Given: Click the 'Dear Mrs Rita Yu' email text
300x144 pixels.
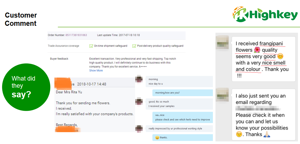Looking at the screenshot, I should click(69, 92).
